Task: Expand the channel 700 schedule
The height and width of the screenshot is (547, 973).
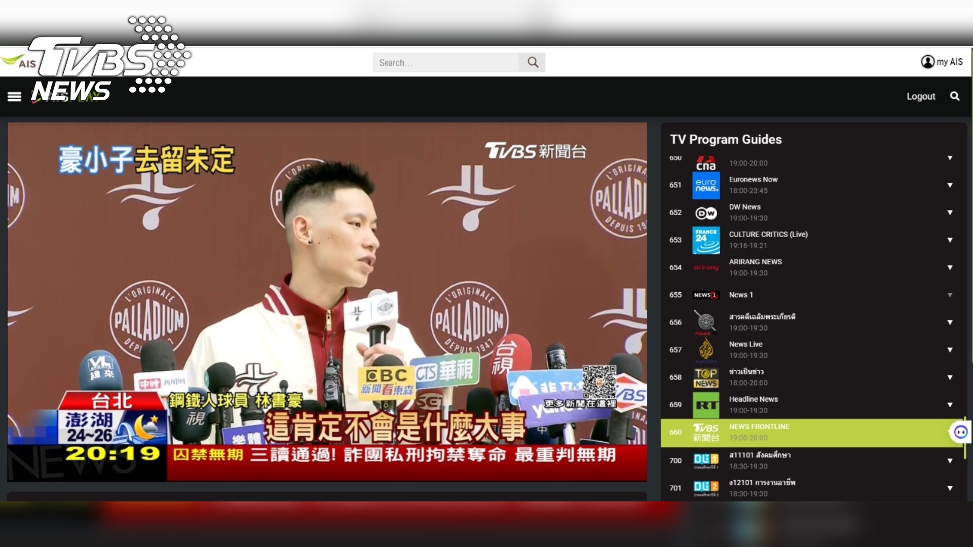Action: tap(950, 461)
